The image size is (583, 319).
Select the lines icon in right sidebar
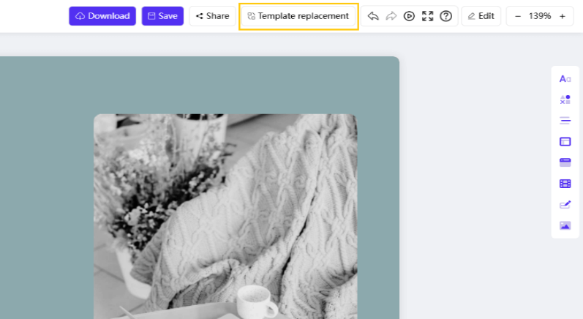click(565, 121)
